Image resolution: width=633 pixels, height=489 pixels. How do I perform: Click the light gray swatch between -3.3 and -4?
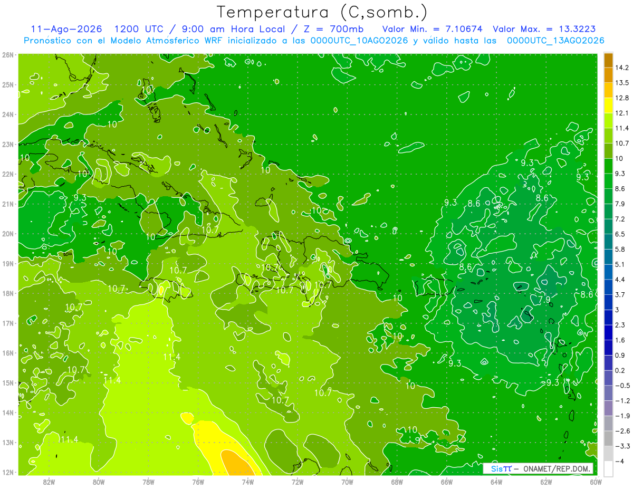coord(608,453)
